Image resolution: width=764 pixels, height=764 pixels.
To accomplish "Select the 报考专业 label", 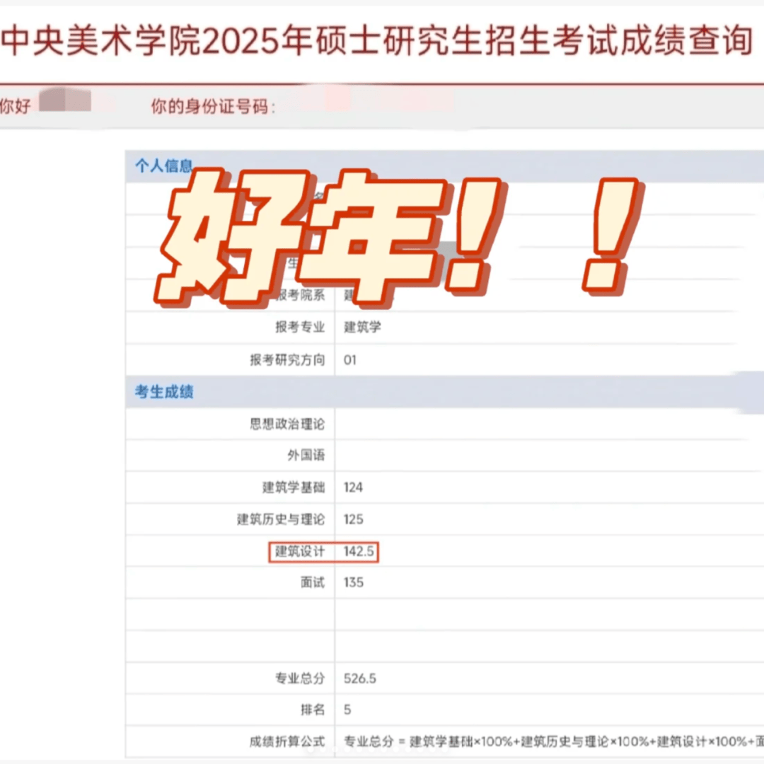I will [x=300, y=327].
